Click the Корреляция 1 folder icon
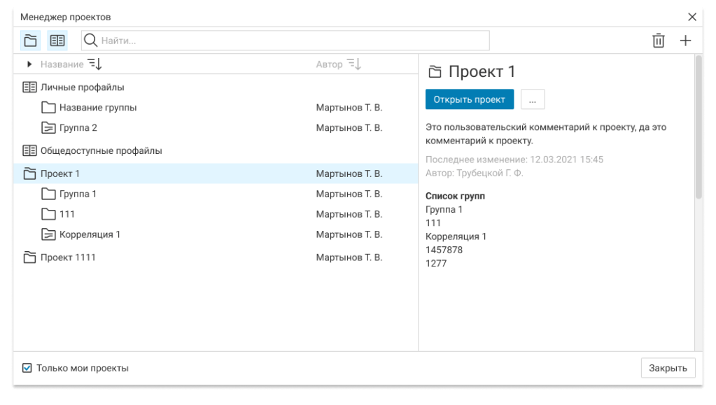Image resolution: width=716 pixels, height=405 pixels. coord(48,235)
